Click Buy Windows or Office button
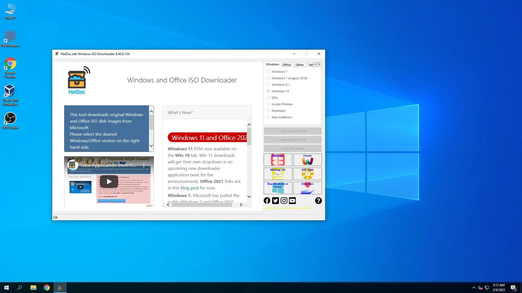The width and height of the screenshot is (522, 293). (x=278, y=188)
